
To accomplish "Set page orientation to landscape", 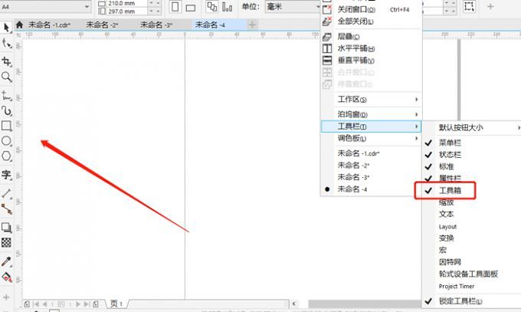I will (x=190, y=8).
